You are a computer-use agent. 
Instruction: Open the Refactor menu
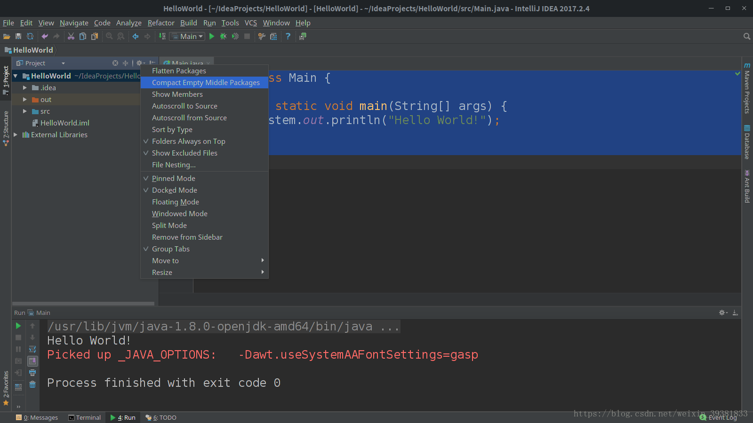pos(161,23)
